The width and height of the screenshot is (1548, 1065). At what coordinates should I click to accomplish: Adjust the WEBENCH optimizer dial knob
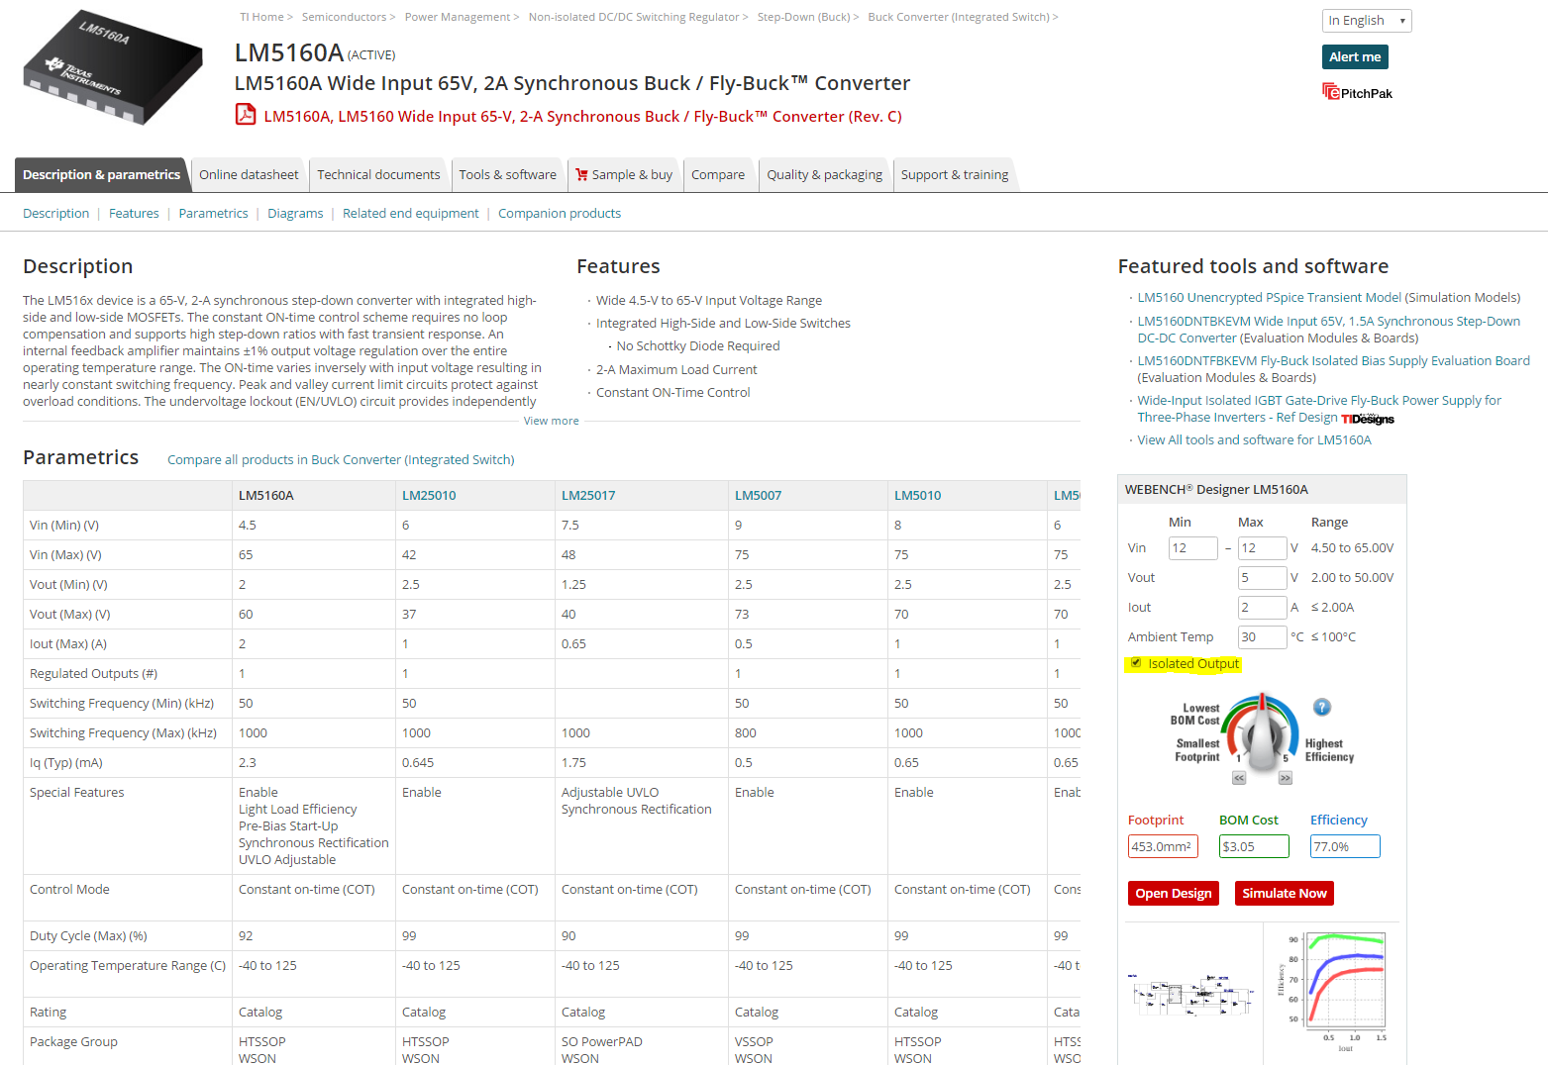point(1262,735)
